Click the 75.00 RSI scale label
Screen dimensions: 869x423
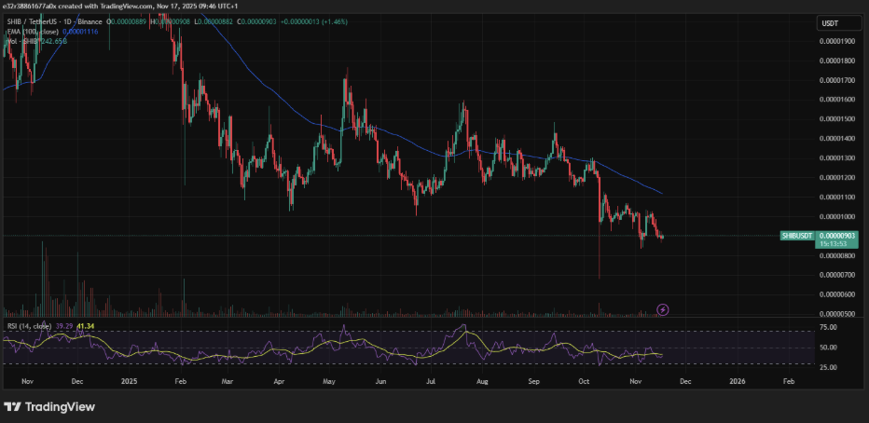(829, 327)
